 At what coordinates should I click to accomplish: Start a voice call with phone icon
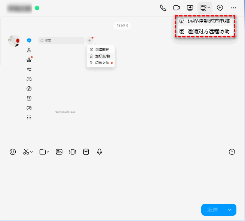click(163, 7)
